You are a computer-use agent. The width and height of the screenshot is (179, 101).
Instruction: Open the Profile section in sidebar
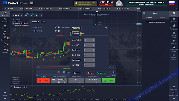[x=5, y=26]
